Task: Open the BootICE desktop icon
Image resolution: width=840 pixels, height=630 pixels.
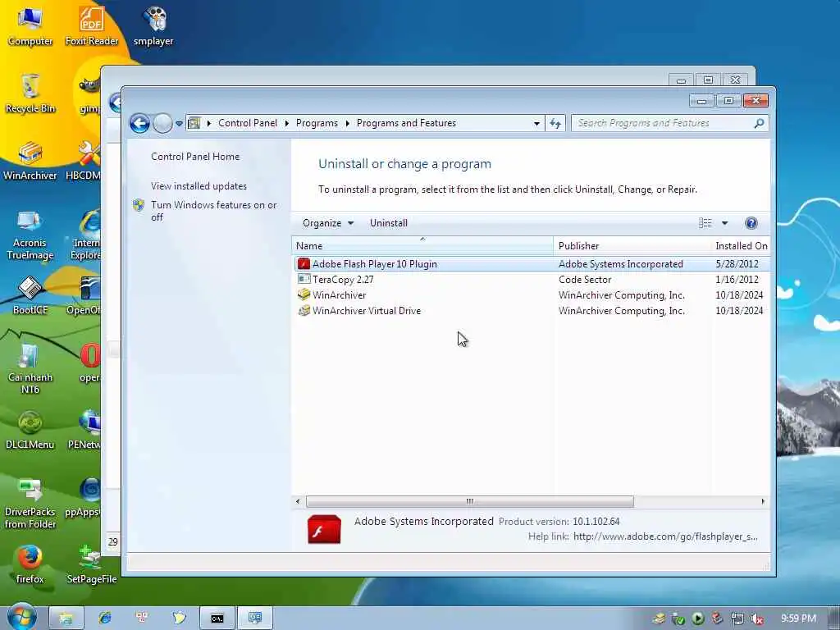Action: click(30, 294)
